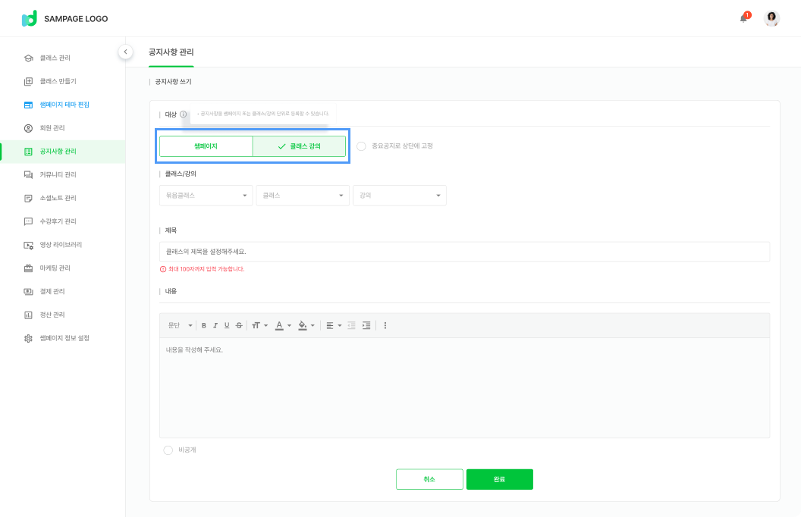The height and width of the screenshot is (517, 801).
Task: Open the 묶음클래스 dropdown
Action: (x=206, y=196)
